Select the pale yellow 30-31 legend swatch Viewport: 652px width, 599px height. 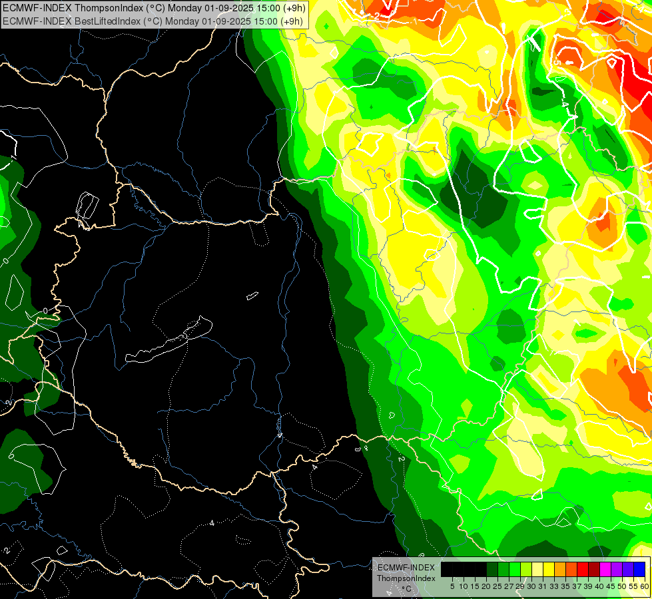tap(537, 569)
